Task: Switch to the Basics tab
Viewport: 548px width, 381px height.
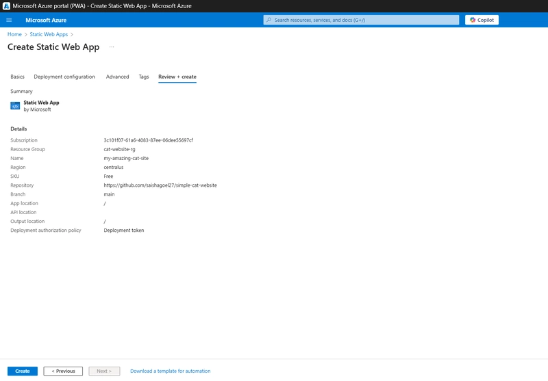Action: (18, 77)
